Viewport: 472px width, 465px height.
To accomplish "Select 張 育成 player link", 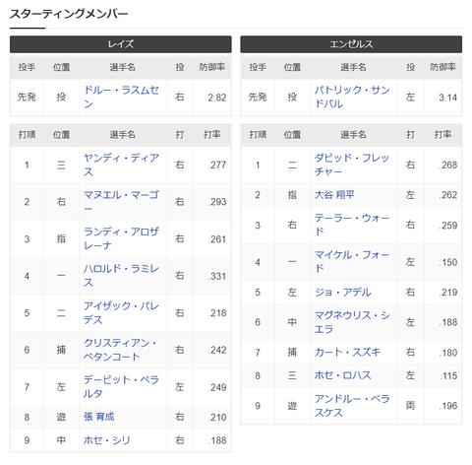I will (x=98, y=417).
